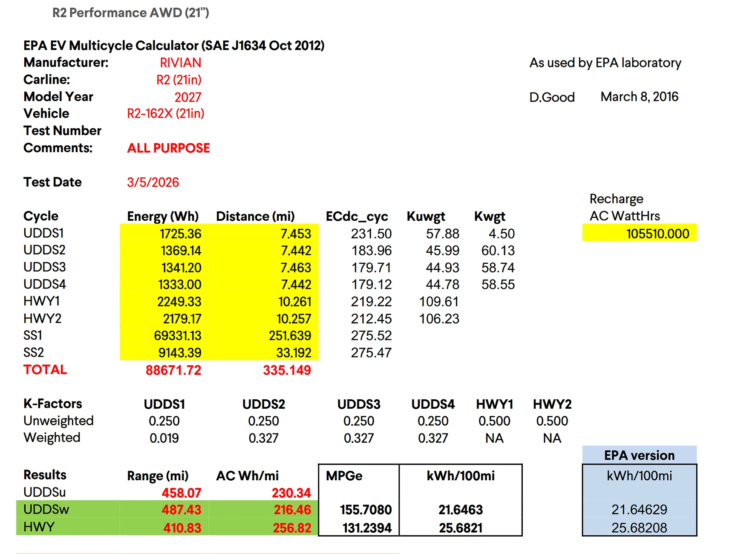Click HWY2 energy value 2179.17

pyautogui.click(x=182, y=319)
